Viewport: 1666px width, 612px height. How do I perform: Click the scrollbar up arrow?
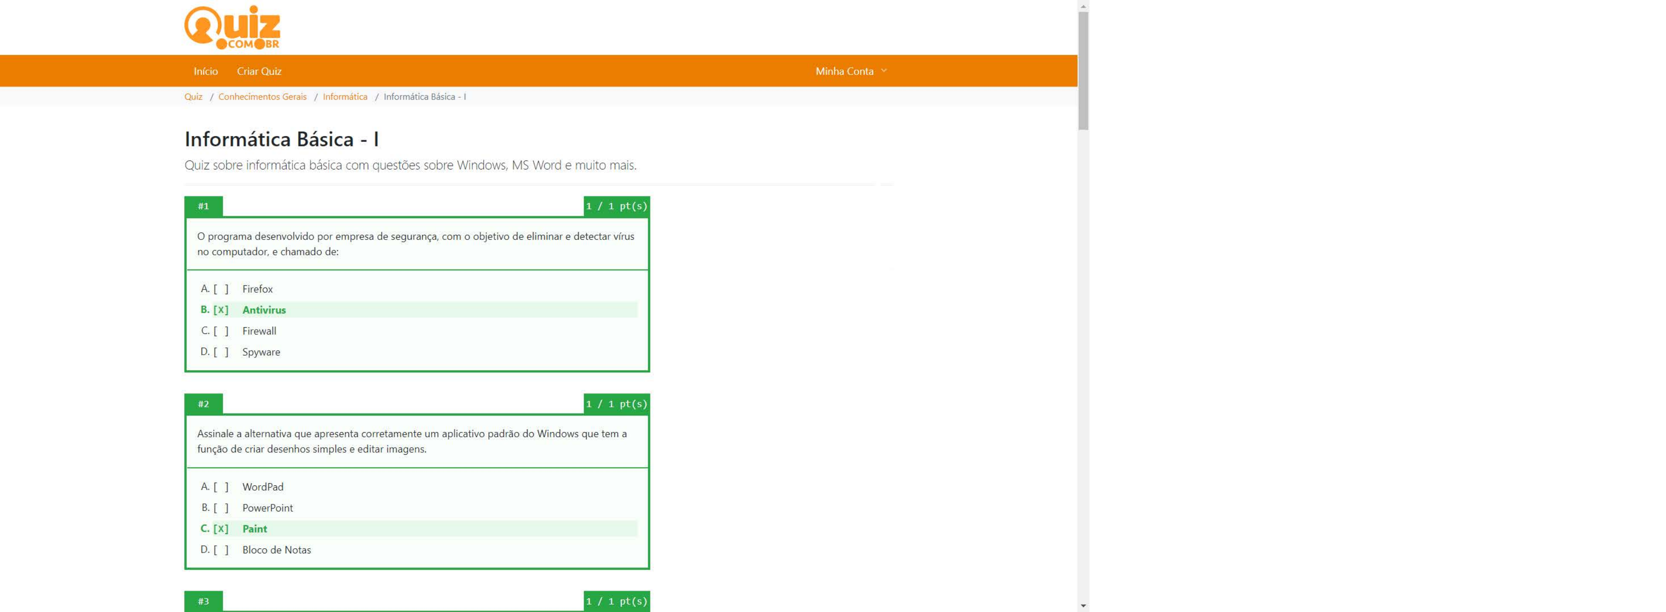pos(1083,6)
